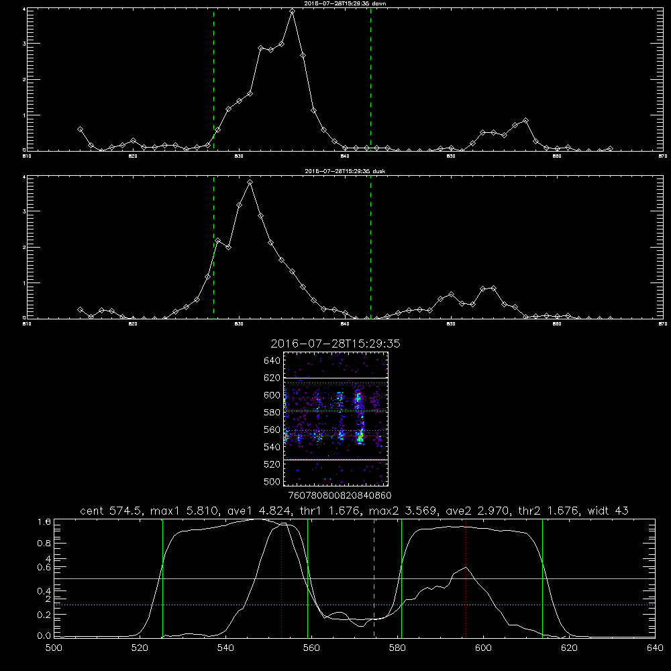This screenshot has height=671, width=671.
Task: Open the color spectral image thumbnail
Action: (336, 419)
